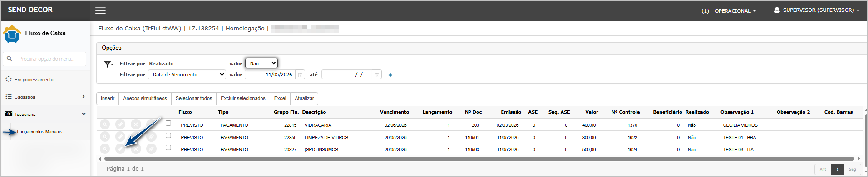Open Lançamentos Manuais submenu item
Image resolution: width=868 pixels, height=177 pixels.
coord(39,132)
